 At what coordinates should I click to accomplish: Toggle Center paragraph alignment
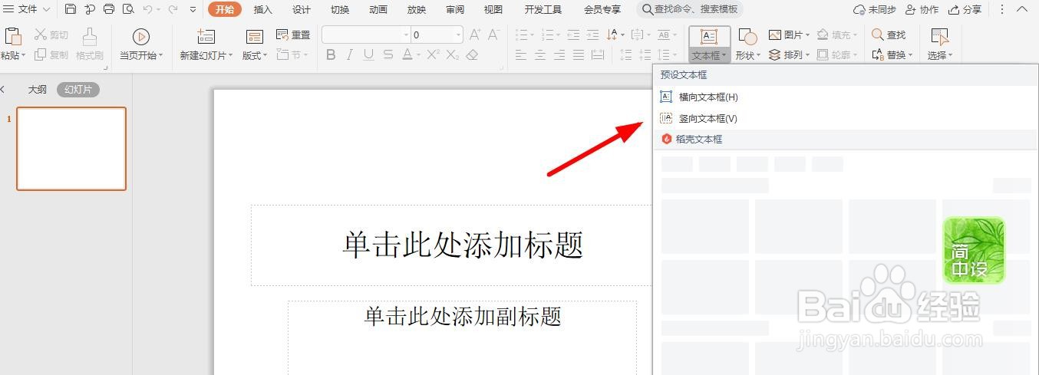[x=541, y=54]
